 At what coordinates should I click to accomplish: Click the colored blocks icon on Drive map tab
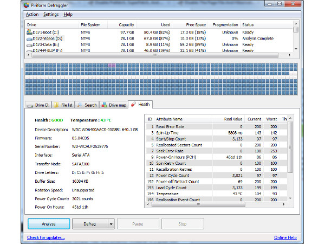104,105
